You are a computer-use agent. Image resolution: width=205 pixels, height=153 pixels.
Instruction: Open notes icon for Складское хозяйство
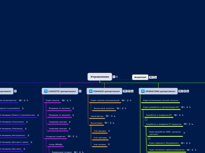(x=73, y=137)
